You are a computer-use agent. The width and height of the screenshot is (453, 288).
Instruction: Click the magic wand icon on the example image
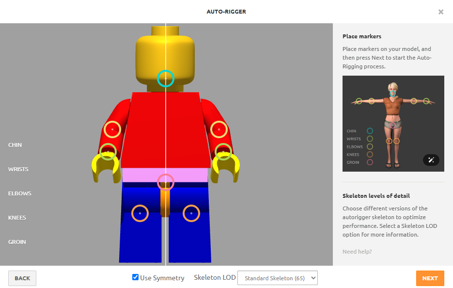[431, 160]
